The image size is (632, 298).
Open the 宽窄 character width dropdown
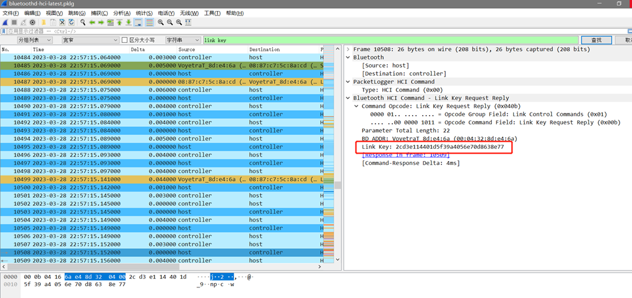90,40
